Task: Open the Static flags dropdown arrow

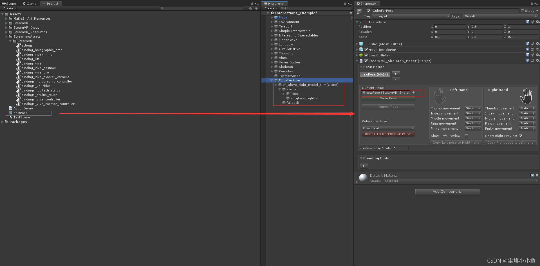Action: point(537,11)
